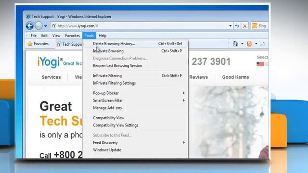Click the Read Mail toolbar icon
Screen dimensions: 308x173
point(262,44)
